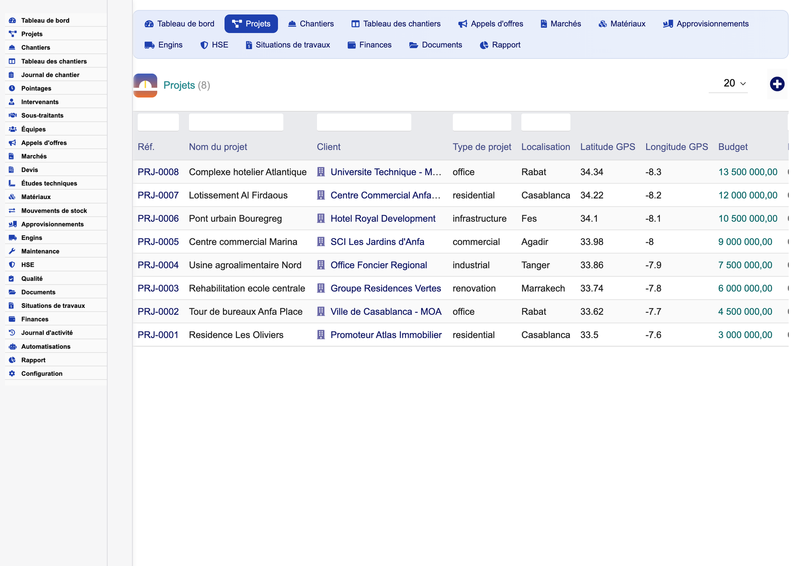Open the Approvisionnements top tab

706,24
